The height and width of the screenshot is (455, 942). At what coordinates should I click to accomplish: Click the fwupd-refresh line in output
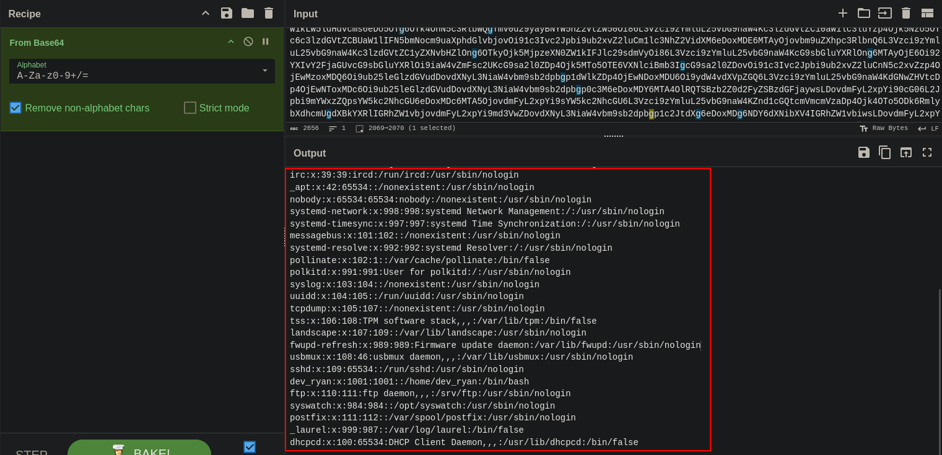(x=495, y=345)
